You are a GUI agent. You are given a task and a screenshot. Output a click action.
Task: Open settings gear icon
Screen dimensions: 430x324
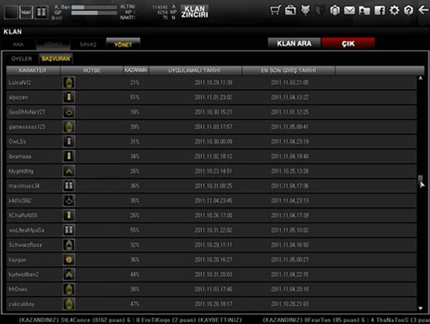394,11
